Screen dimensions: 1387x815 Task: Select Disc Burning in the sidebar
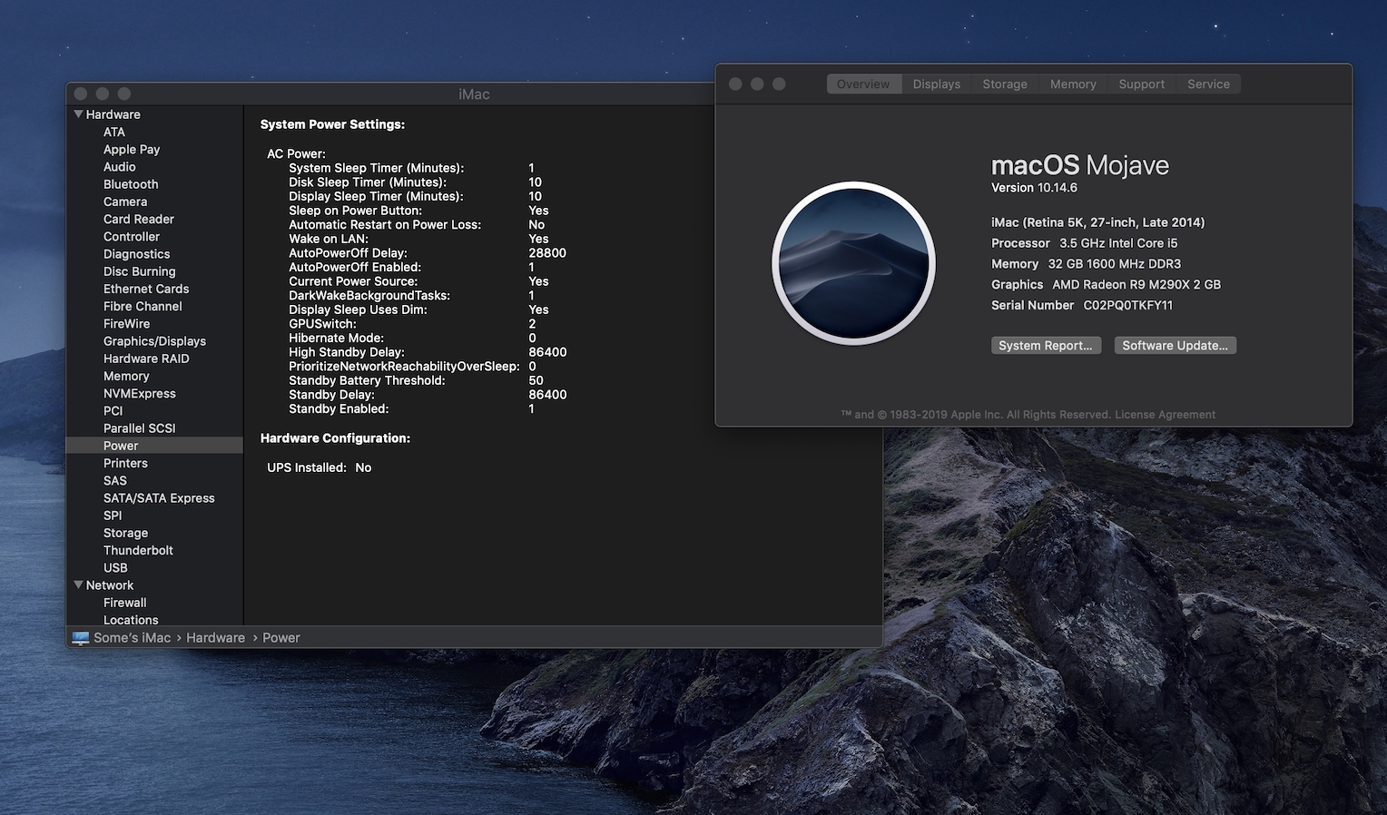[x=140, y=271]
